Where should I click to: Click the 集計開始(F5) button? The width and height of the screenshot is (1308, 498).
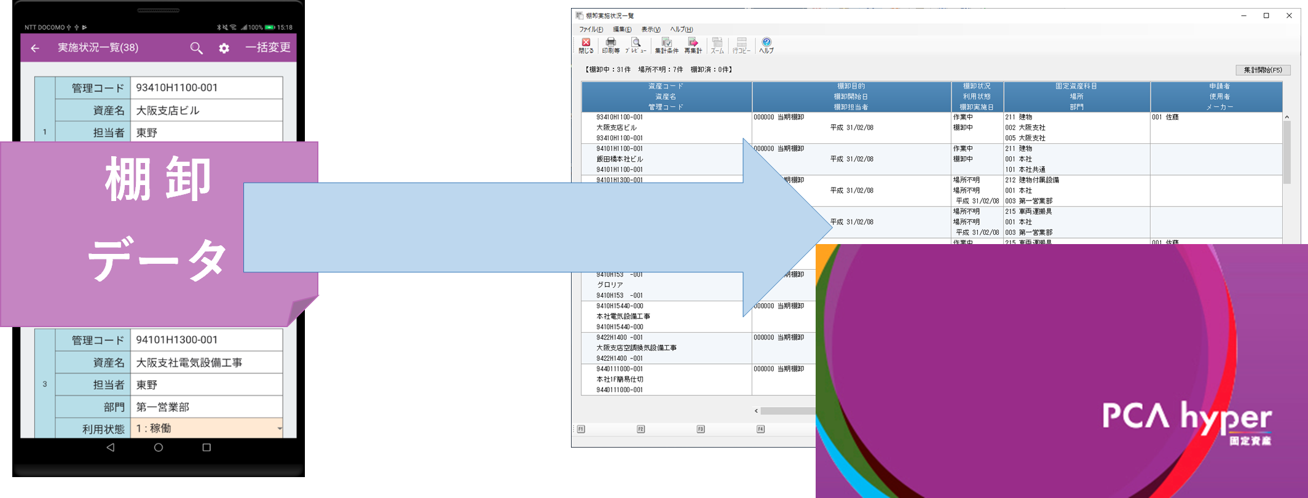(x=1263, y=70)
